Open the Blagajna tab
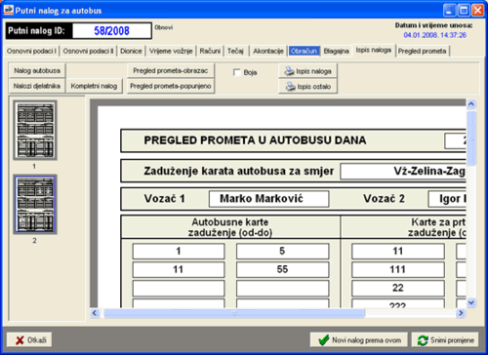 [336, 51]
